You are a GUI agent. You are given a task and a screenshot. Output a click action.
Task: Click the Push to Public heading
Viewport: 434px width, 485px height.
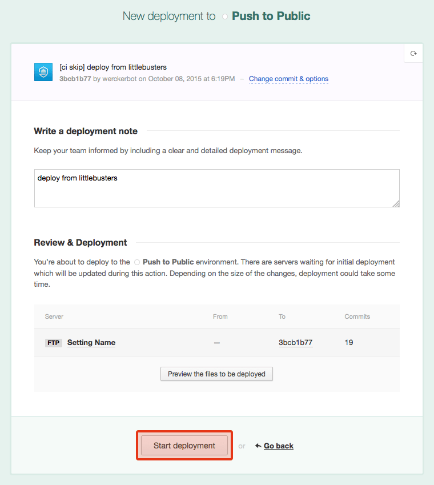tap(271, 16)
